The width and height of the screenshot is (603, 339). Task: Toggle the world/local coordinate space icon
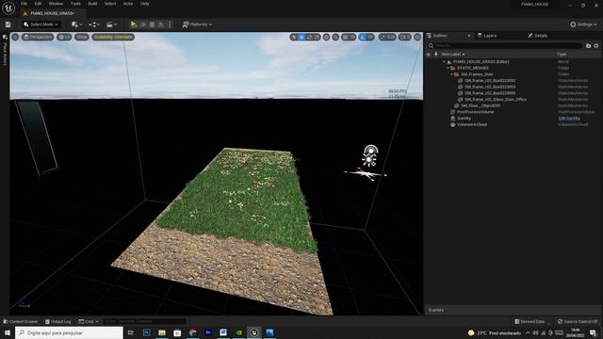[x=327, y=38]
